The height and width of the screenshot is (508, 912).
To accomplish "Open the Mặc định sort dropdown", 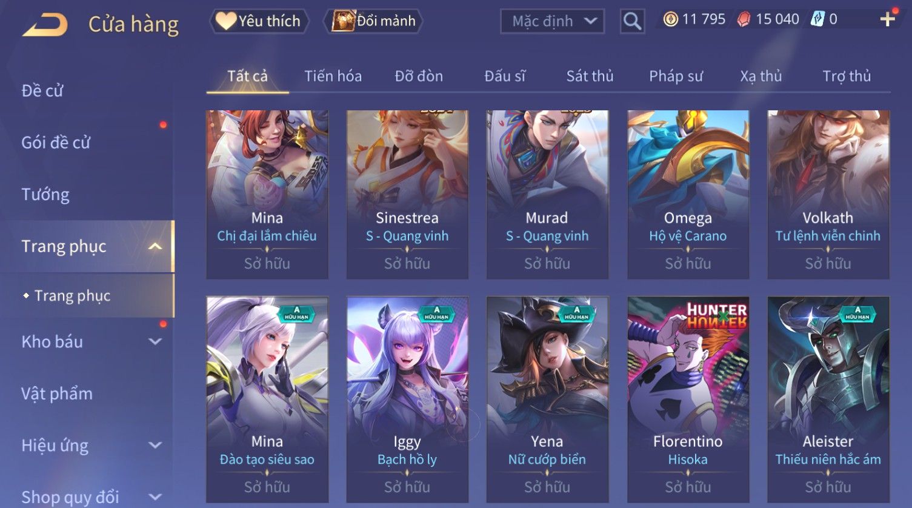I will point(552,21).
